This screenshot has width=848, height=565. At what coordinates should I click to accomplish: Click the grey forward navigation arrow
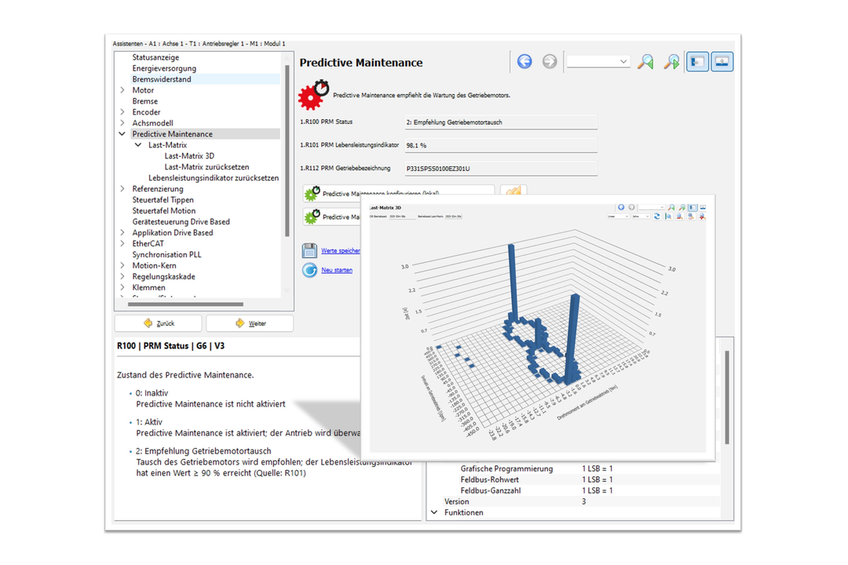click(x=550, y=62)
